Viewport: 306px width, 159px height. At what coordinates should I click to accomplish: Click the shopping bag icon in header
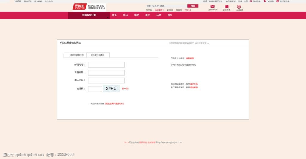pos(227,7)
